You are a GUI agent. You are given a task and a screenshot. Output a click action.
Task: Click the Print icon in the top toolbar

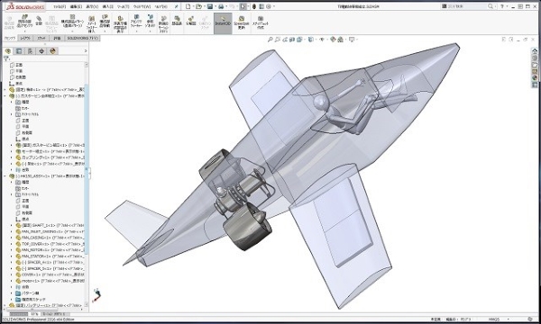221,6
